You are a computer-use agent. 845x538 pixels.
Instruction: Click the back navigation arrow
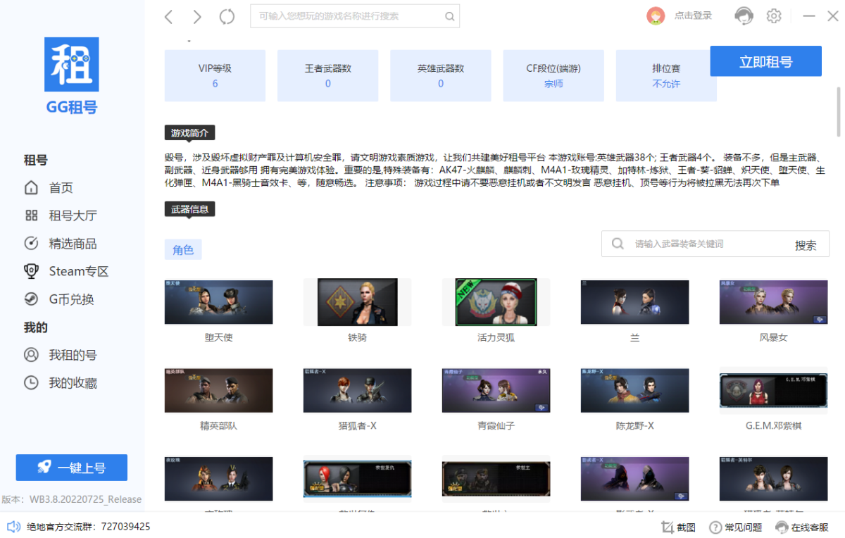tap(168, 17)
